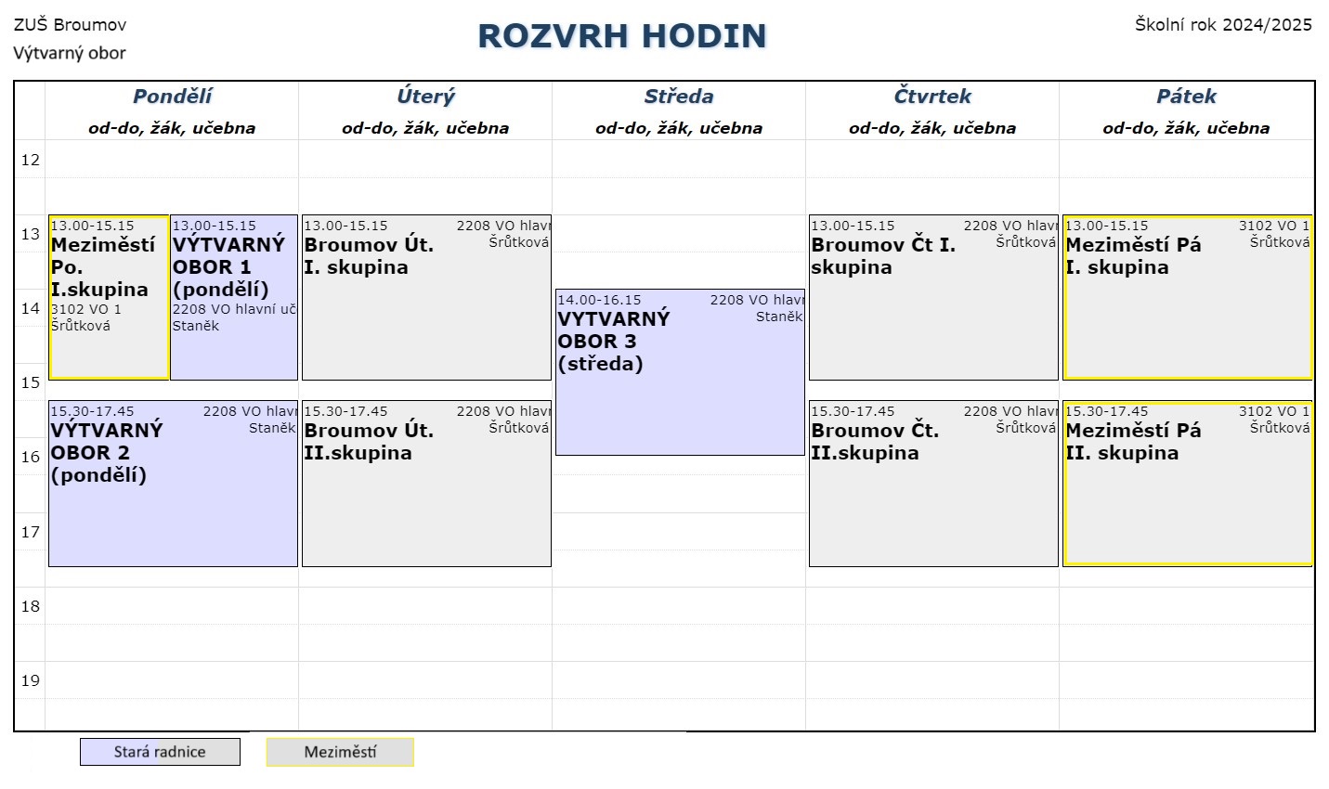Click Broumov Čt I. skupina lesson
The height and width of the screenshot is (789, 1329).
point(933,298)
